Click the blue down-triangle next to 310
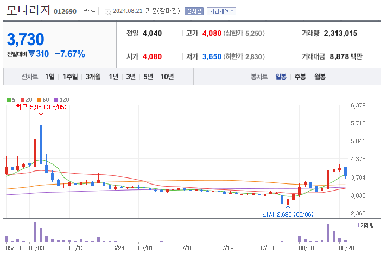 point(31,54)
